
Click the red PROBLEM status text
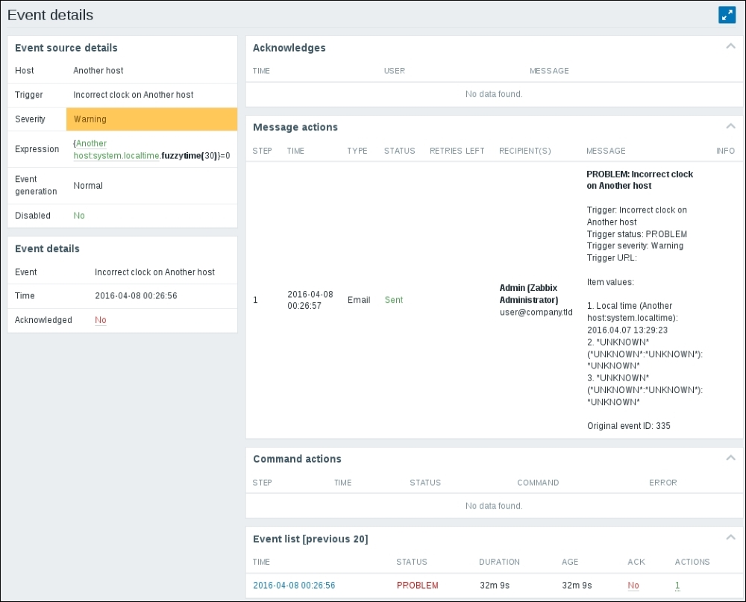[x=417, y=586]
